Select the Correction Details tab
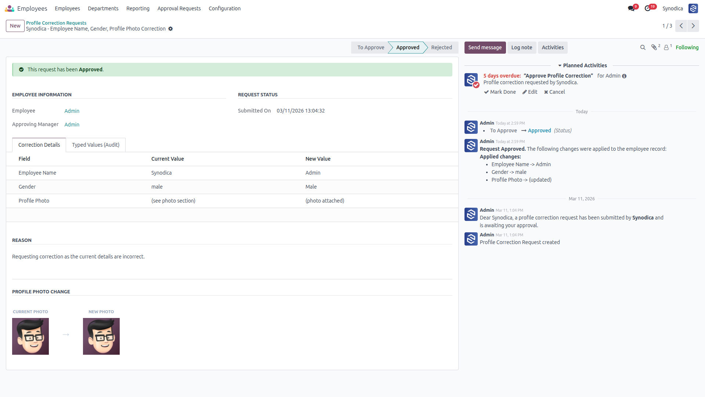Viewport: 705px width, 397px height. pos(39,145)
